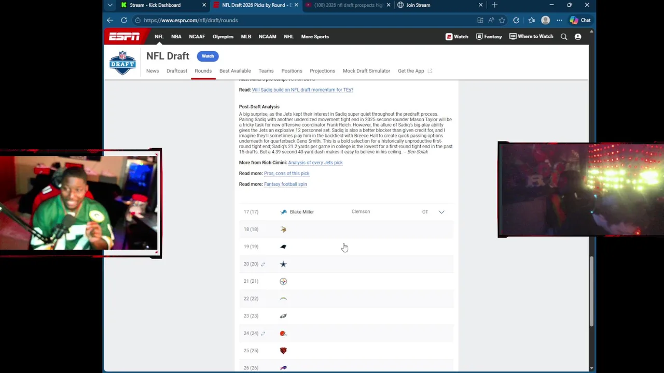Open More Sports dropdown menu

[x=315, y=37]
